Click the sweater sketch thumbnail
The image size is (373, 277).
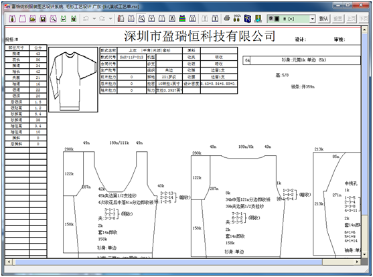pos(73,80)
